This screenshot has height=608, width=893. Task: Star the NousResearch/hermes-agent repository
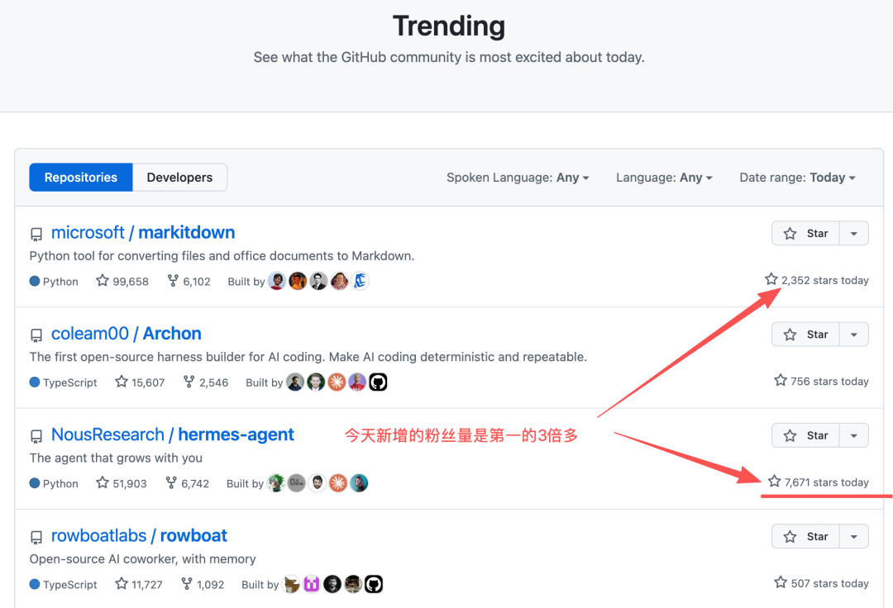[805, 435]
